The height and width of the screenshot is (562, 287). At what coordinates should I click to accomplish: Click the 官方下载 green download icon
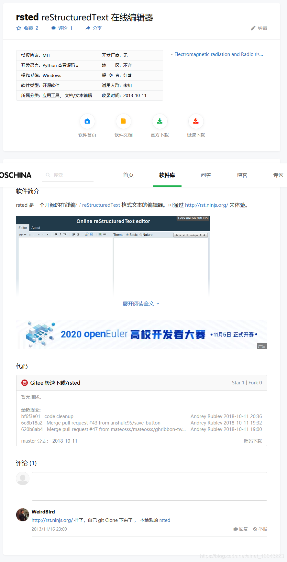click(160, 121)
